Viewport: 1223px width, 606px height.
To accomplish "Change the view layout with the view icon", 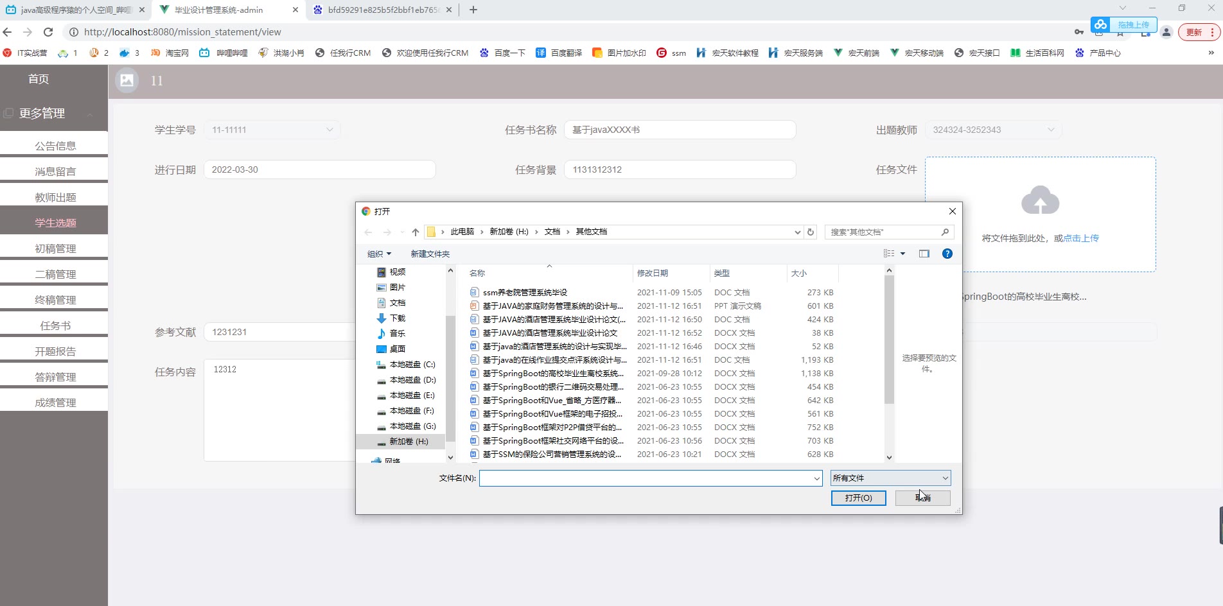I will [889, 254].
